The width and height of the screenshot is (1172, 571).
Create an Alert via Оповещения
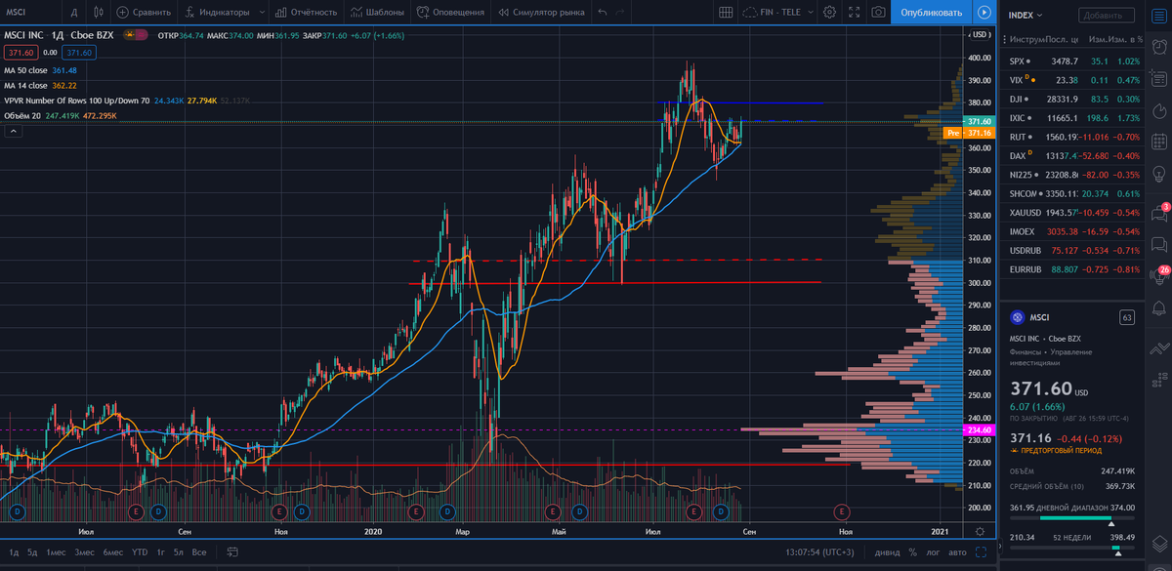click(x=450, y=13)
